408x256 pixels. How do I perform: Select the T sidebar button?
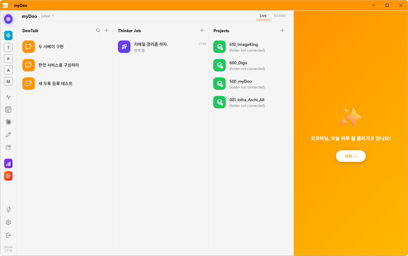pos(8,48)
